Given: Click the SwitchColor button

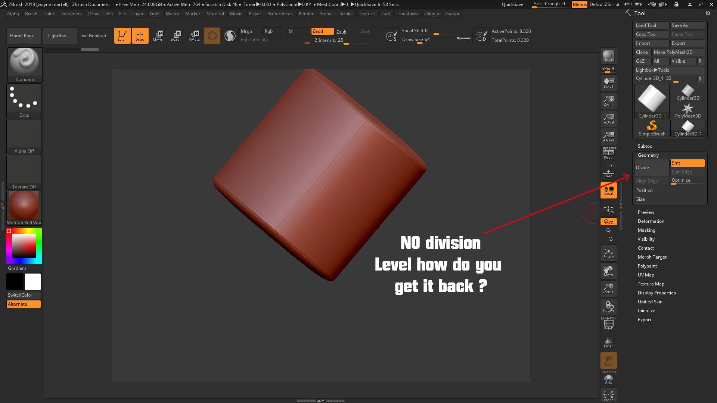Looking at the screenshot, I should click(24, 295).
